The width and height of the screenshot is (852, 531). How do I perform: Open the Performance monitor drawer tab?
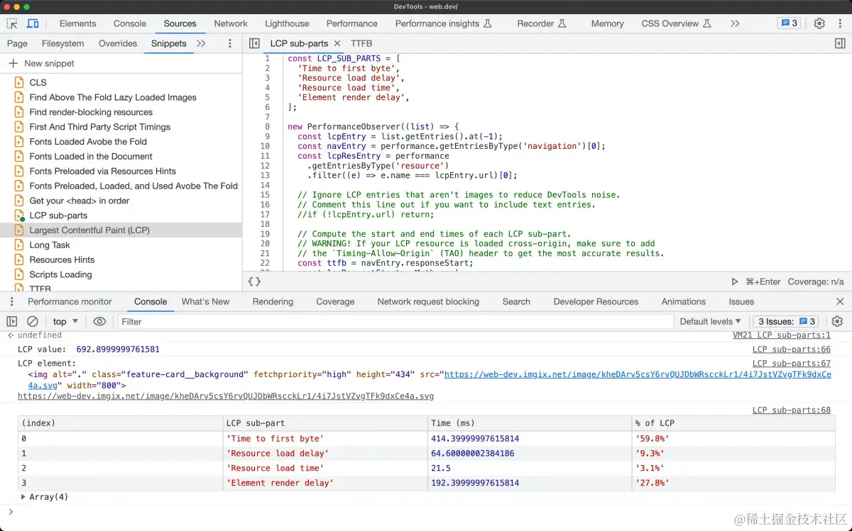[70, 301]
